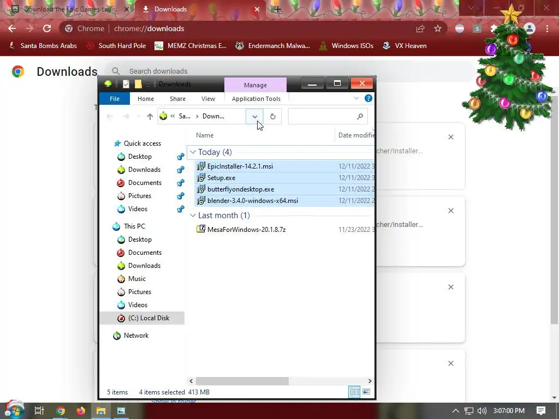Image resolution: width=559 pixels, height=419 pixels.
Task: Expand the Explorer ribbon chevron
Action: click(x=356, y=98)
